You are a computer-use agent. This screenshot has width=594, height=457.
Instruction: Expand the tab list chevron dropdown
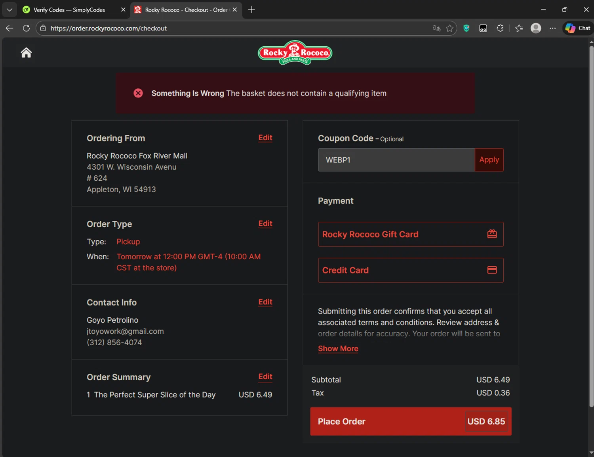coord(10,10)
